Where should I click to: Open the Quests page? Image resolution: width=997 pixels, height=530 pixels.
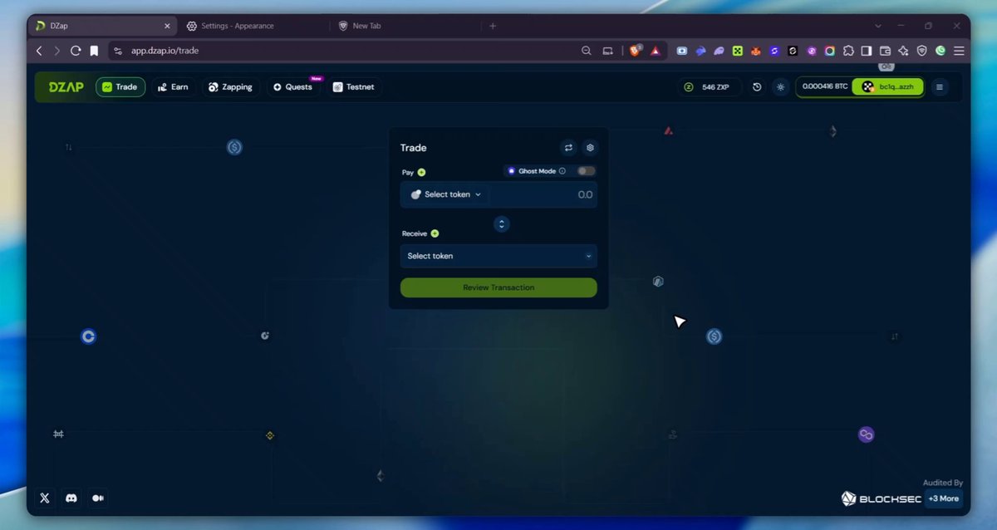tap(293, 87)
